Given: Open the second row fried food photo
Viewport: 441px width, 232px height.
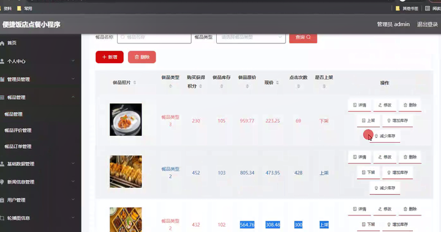Looking at the screenshot, I should tap(126, 171).
